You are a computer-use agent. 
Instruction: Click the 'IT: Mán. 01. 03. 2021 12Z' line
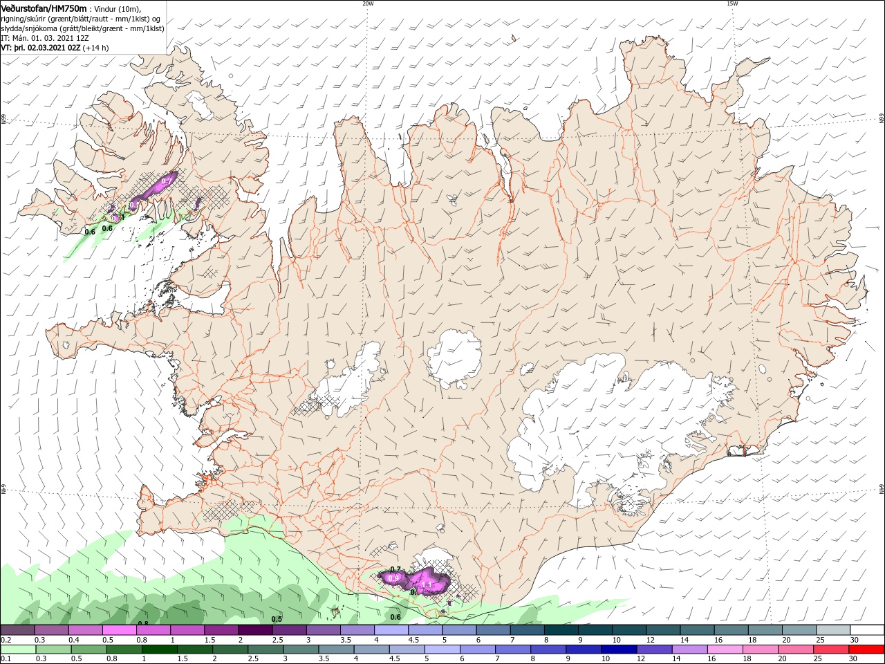[x=46, y=39]
